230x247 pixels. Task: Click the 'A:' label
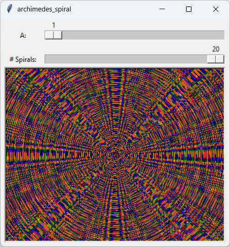tap(23, 36)
